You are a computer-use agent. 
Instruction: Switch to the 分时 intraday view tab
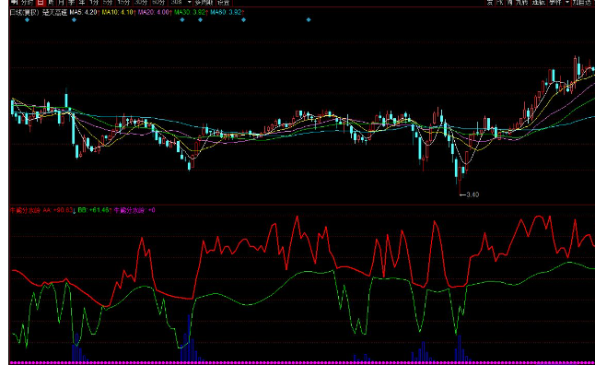(28, 3)
